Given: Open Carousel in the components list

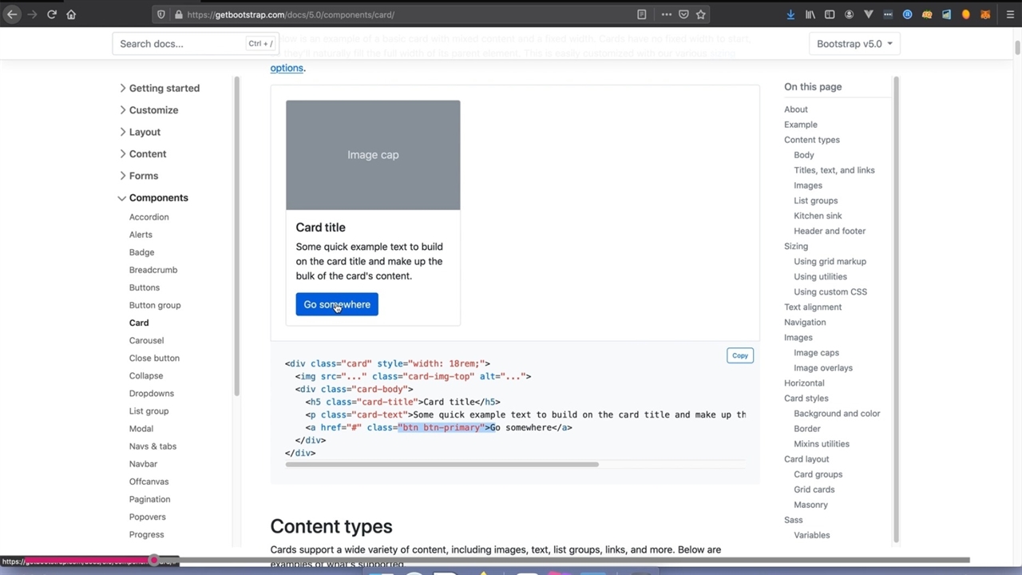Looking at the screenshot, I should point(146,340).
